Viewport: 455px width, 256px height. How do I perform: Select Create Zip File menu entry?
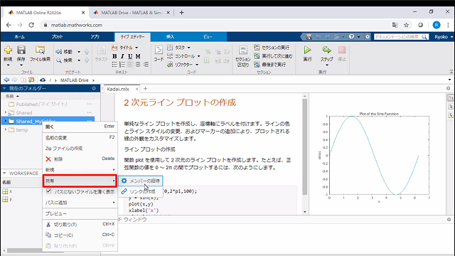click(x=80, y=149)
